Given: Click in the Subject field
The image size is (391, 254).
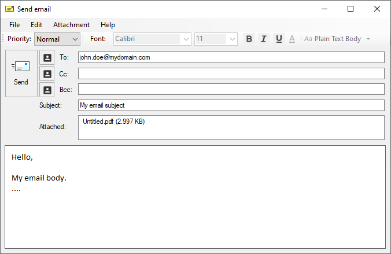Looking at the screenshot, I should (x=231, y=105).
